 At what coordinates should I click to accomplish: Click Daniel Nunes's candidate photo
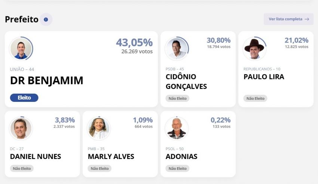pos(21,128)
